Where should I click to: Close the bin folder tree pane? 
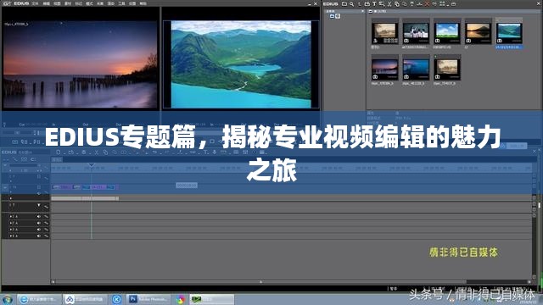362,11
